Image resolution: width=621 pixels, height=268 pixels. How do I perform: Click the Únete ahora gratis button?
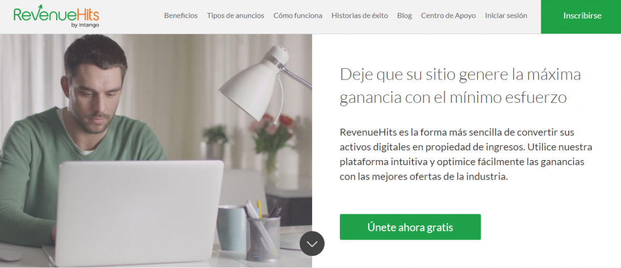pos(410,227)
